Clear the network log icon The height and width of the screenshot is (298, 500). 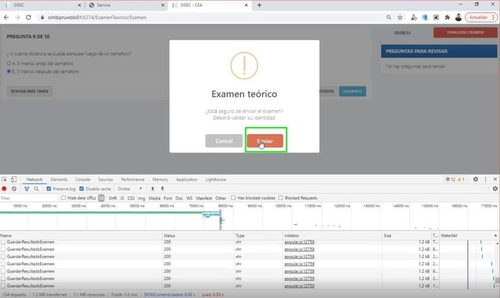click(14, 188)
